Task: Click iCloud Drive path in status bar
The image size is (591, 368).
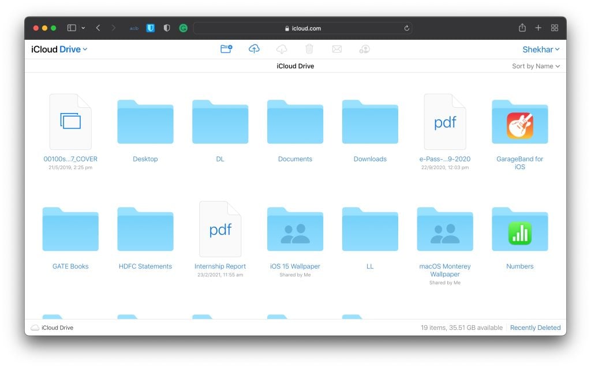Action: [52, 328]
